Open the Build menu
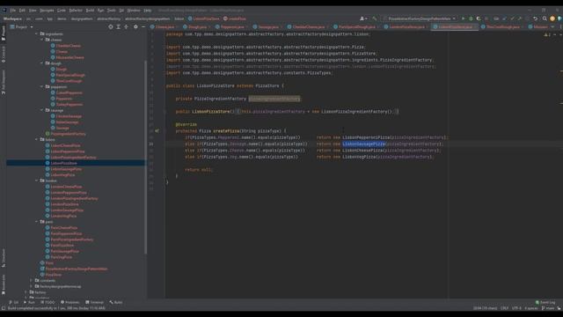Image resolution: width=563 pixels, height=317 pixels. click(x=90, y=11)
